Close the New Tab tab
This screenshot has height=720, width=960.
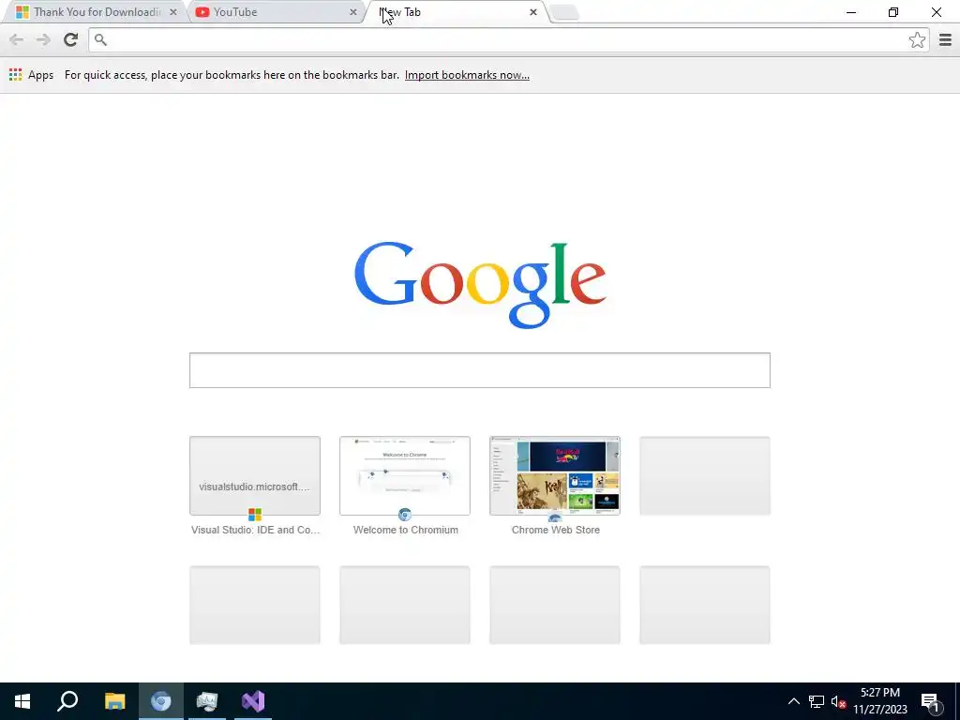click(533, 12)
